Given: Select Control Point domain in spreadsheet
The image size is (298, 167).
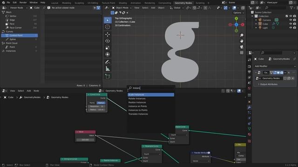Looking at the screenshot, I should click(x=20, y=35).
